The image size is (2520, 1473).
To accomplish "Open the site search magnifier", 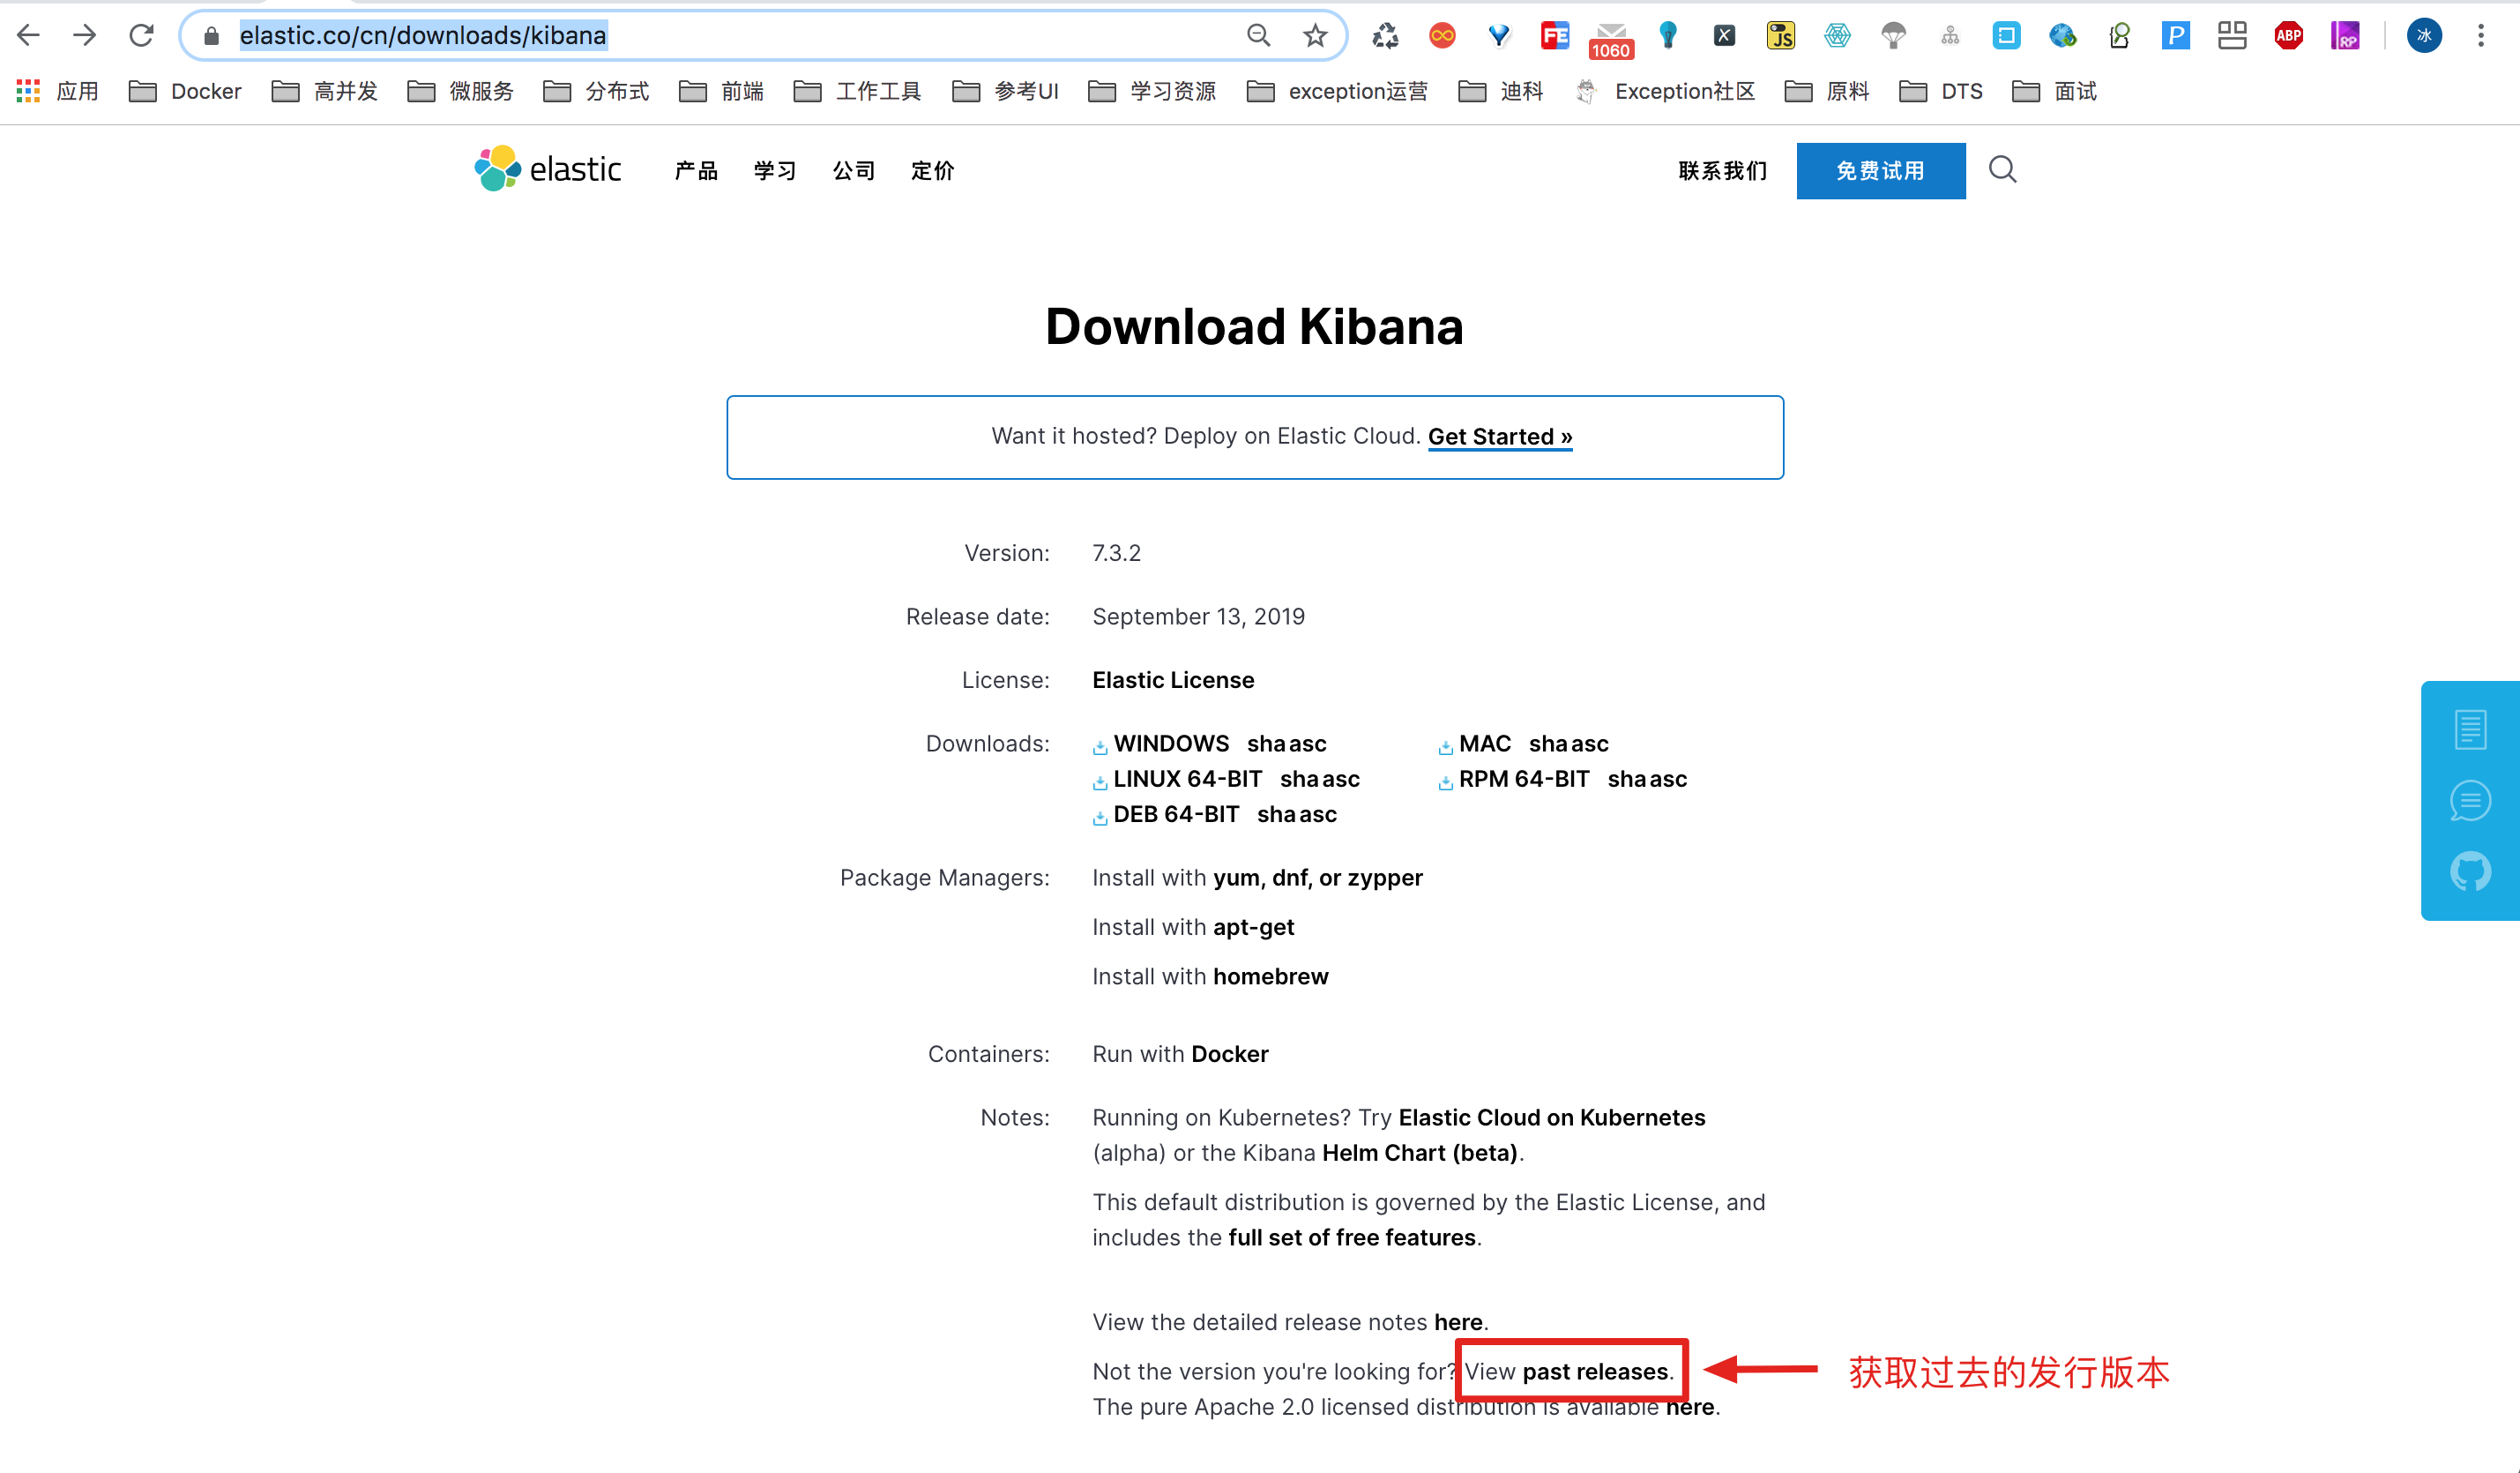I will tap(2003, 170).
